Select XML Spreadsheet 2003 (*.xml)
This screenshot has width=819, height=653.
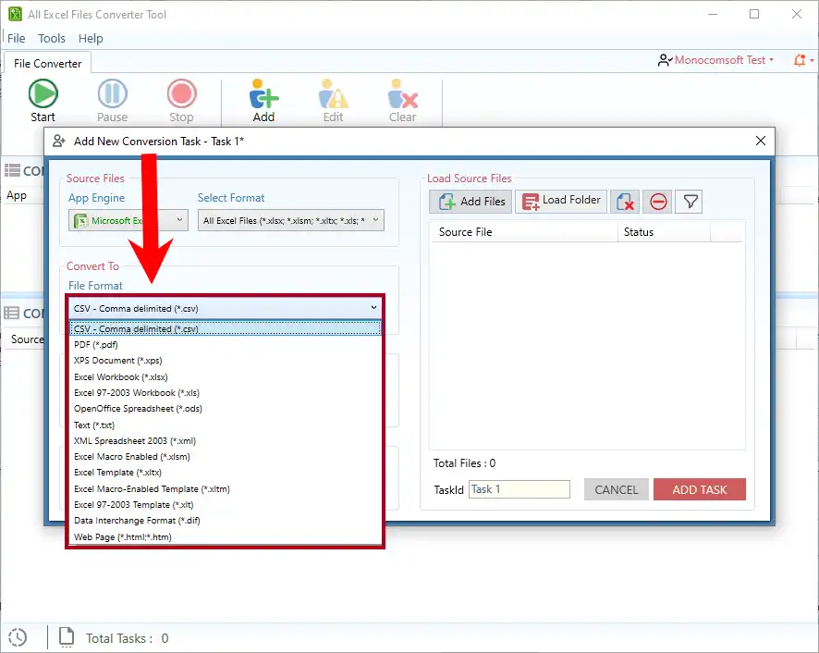[x=226, y=441]
